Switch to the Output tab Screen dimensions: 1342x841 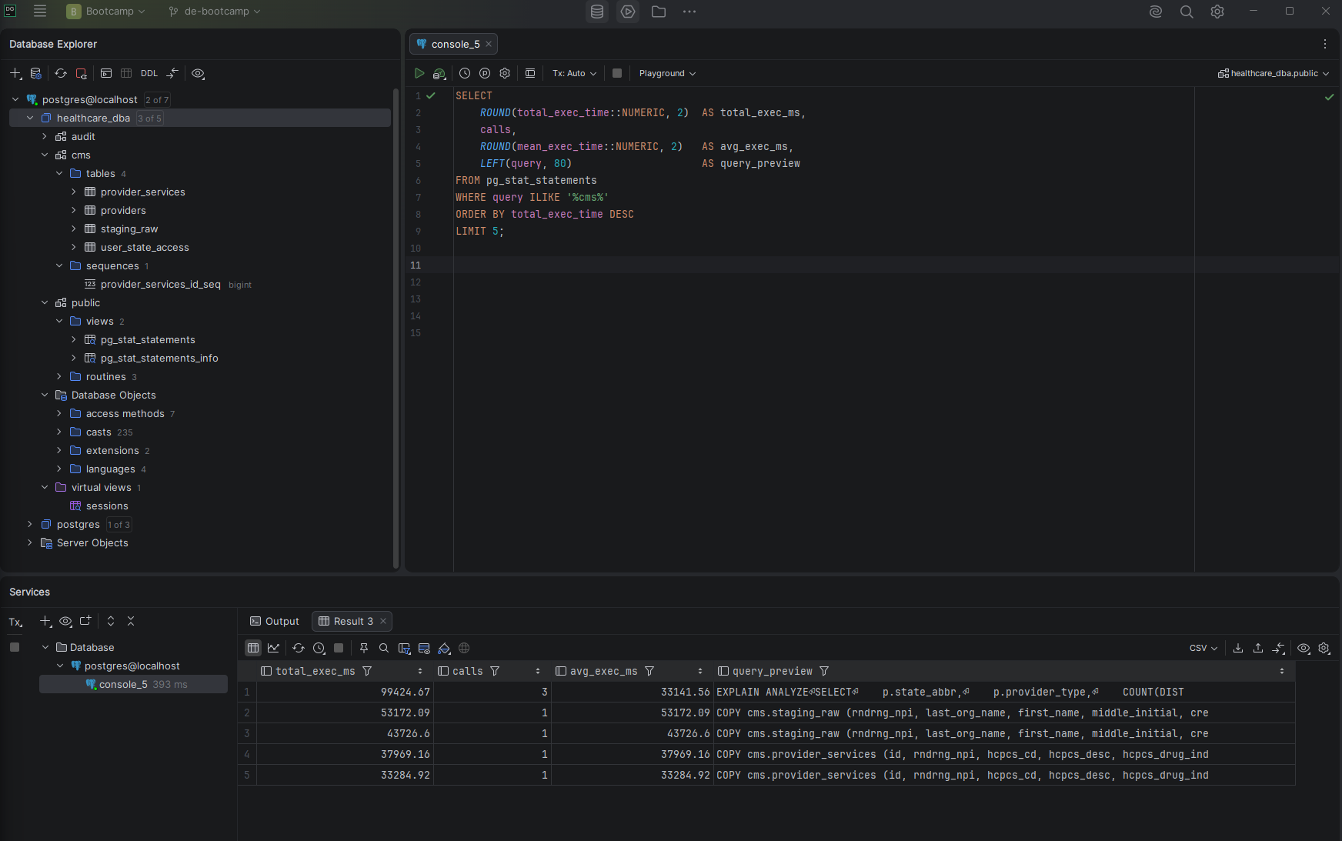(x=275, y=621)
